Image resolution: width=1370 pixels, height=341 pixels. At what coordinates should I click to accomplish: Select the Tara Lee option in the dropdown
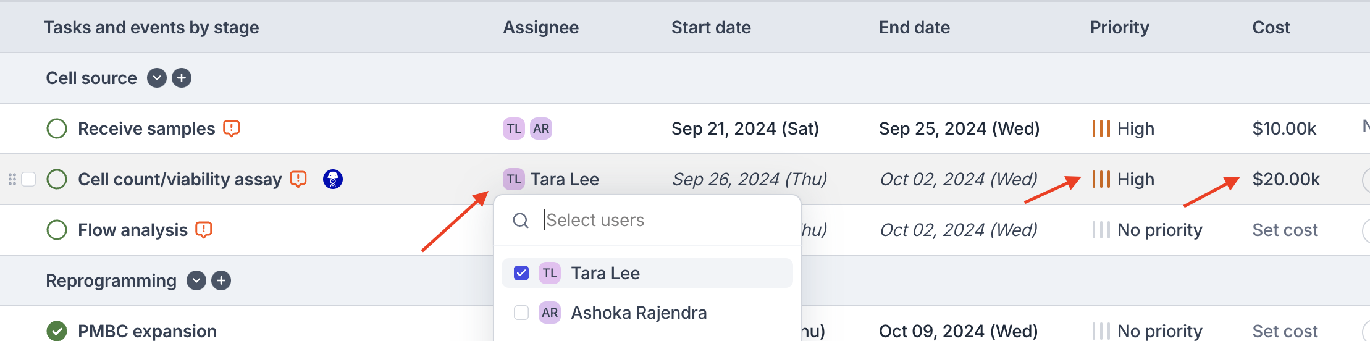click(x=605, y=273)
